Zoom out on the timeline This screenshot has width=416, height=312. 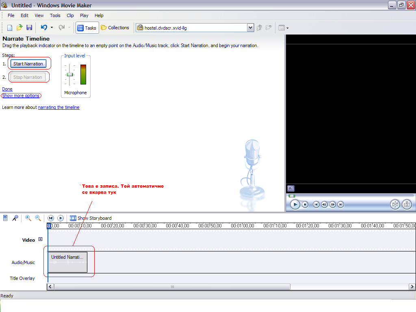point(38,218)
